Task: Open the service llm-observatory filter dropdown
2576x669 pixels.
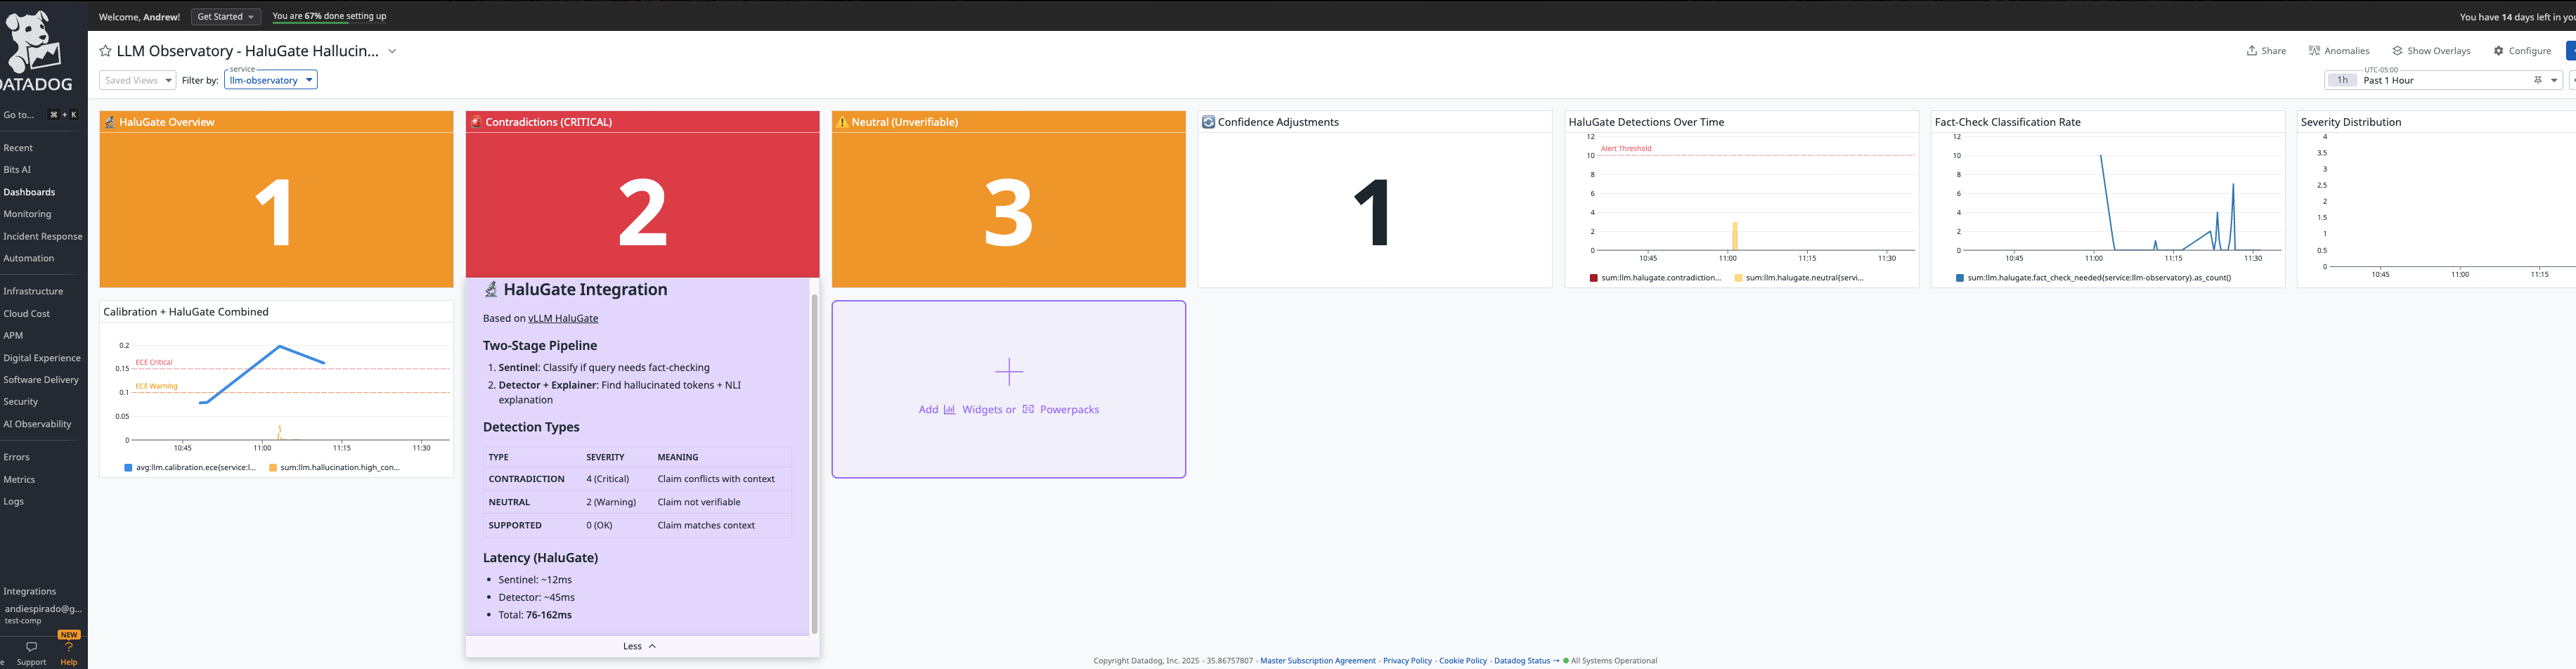Action: point(271,80)
